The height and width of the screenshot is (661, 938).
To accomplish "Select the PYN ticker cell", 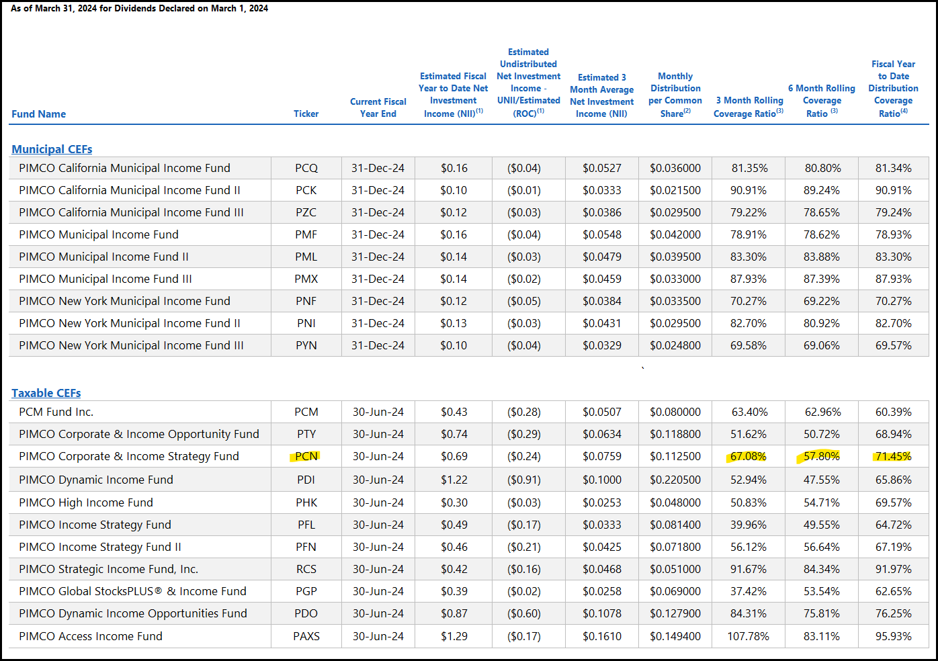I will 306,345.
